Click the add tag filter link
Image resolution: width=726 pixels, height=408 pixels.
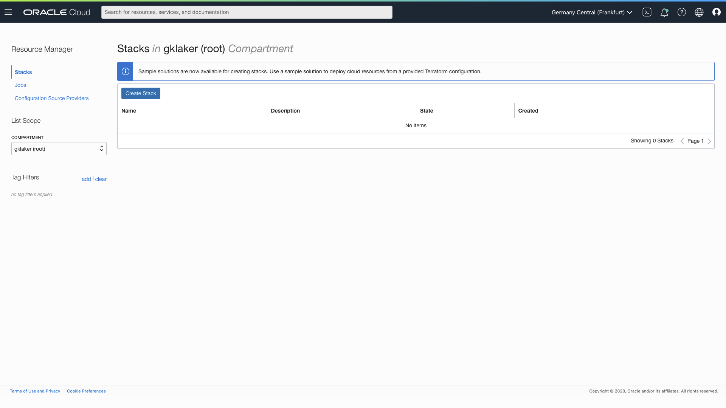86,179
